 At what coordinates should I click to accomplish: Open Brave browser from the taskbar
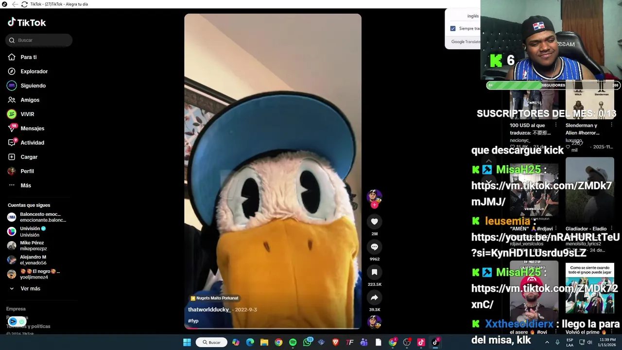(x=335, y=342)
